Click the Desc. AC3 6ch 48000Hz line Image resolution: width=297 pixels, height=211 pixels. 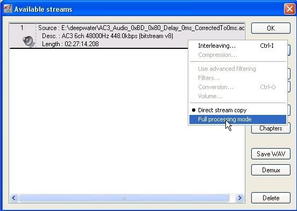(108, 36)
